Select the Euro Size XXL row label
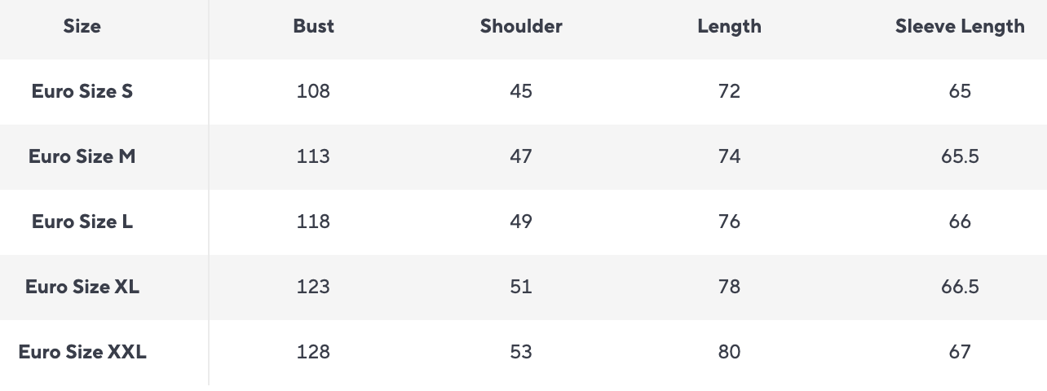Viewport: 1047px width, 391px height. pyautogui.click(x=82, y=352)
